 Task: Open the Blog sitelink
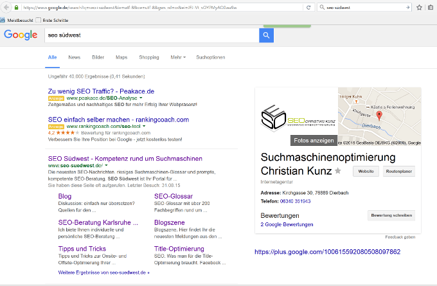pos(65,196)
